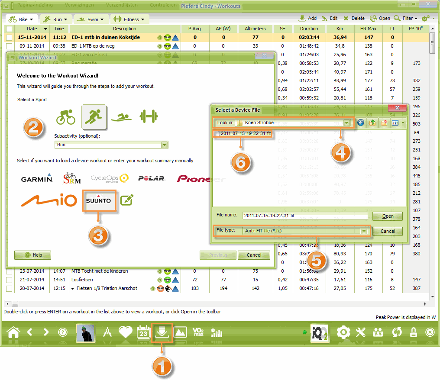
Task: Switch to the Fitness tab
Action: 129,19
